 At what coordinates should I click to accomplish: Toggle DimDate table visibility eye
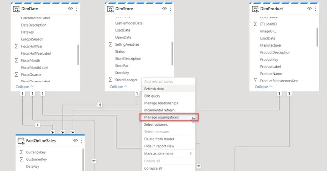point(70,9)
